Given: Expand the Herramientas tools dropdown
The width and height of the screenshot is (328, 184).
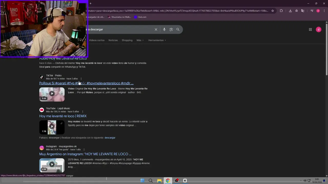Looking at the screenshot, I should (x=157, y=40).
